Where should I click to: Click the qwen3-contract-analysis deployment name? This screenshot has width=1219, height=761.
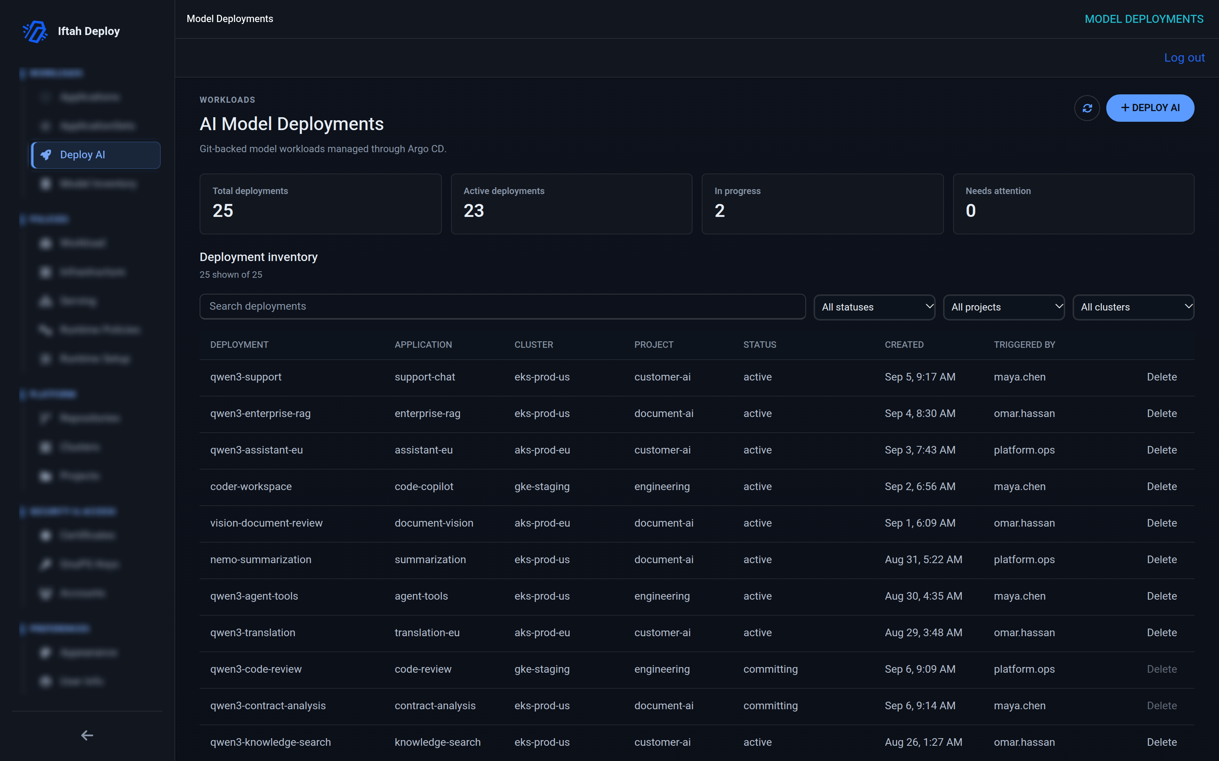click(268, 706)
